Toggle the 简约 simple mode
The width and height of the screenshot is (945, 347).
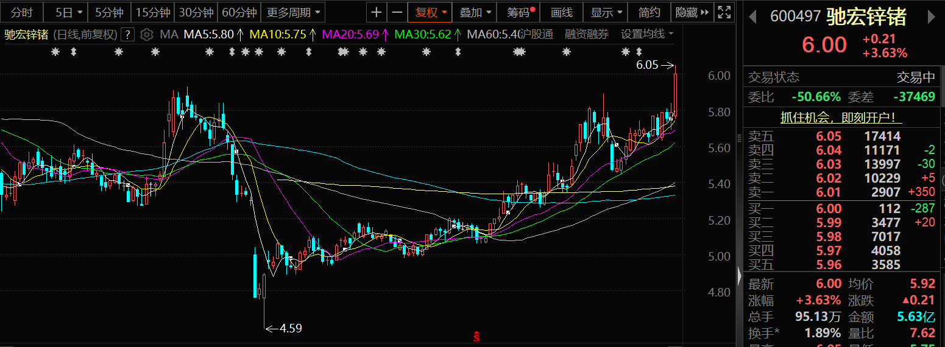649,12
